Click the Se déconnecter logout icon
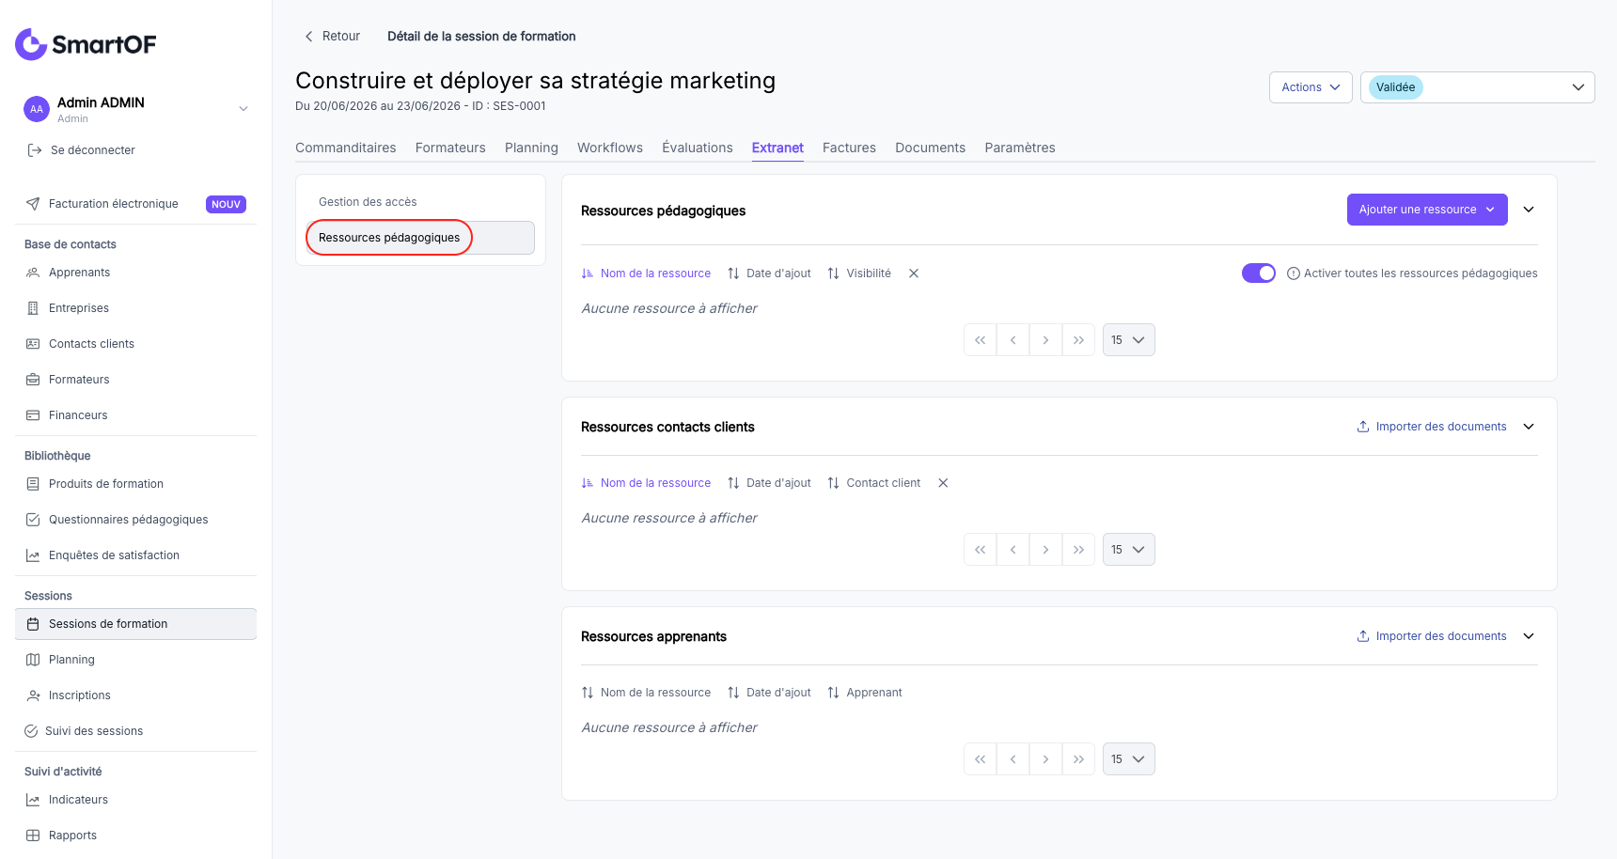The height and width of the screenshot is (859, 1617). (x=35, y=150)
